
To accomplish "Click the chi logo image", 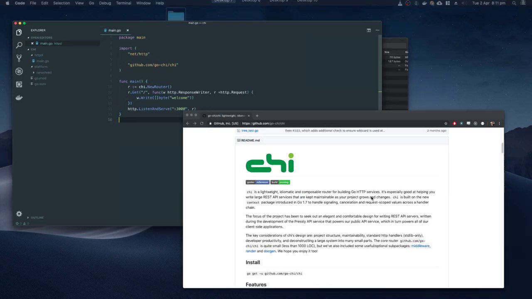I will 270,163.
